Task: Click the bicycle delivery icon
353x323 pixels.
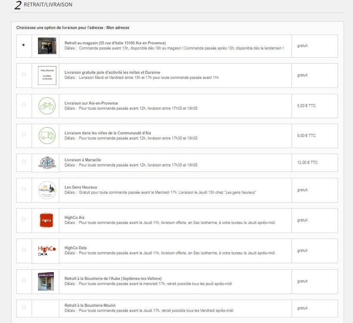Action: [47, 106]
